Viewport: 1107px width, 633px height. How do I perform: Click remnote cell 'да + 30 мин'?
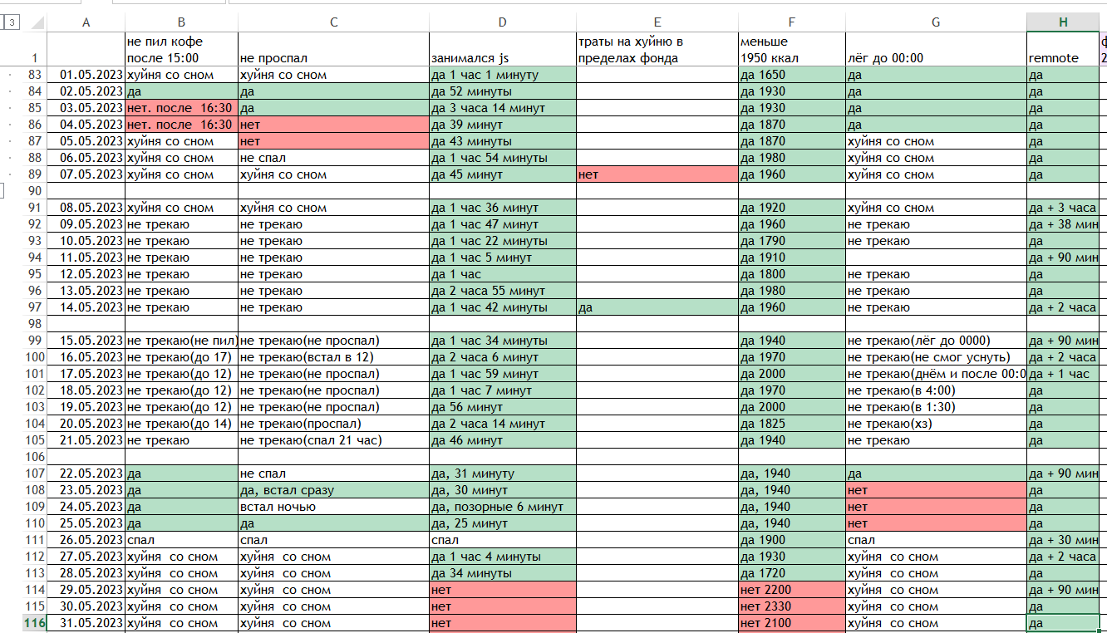(x=1063, y=540)
